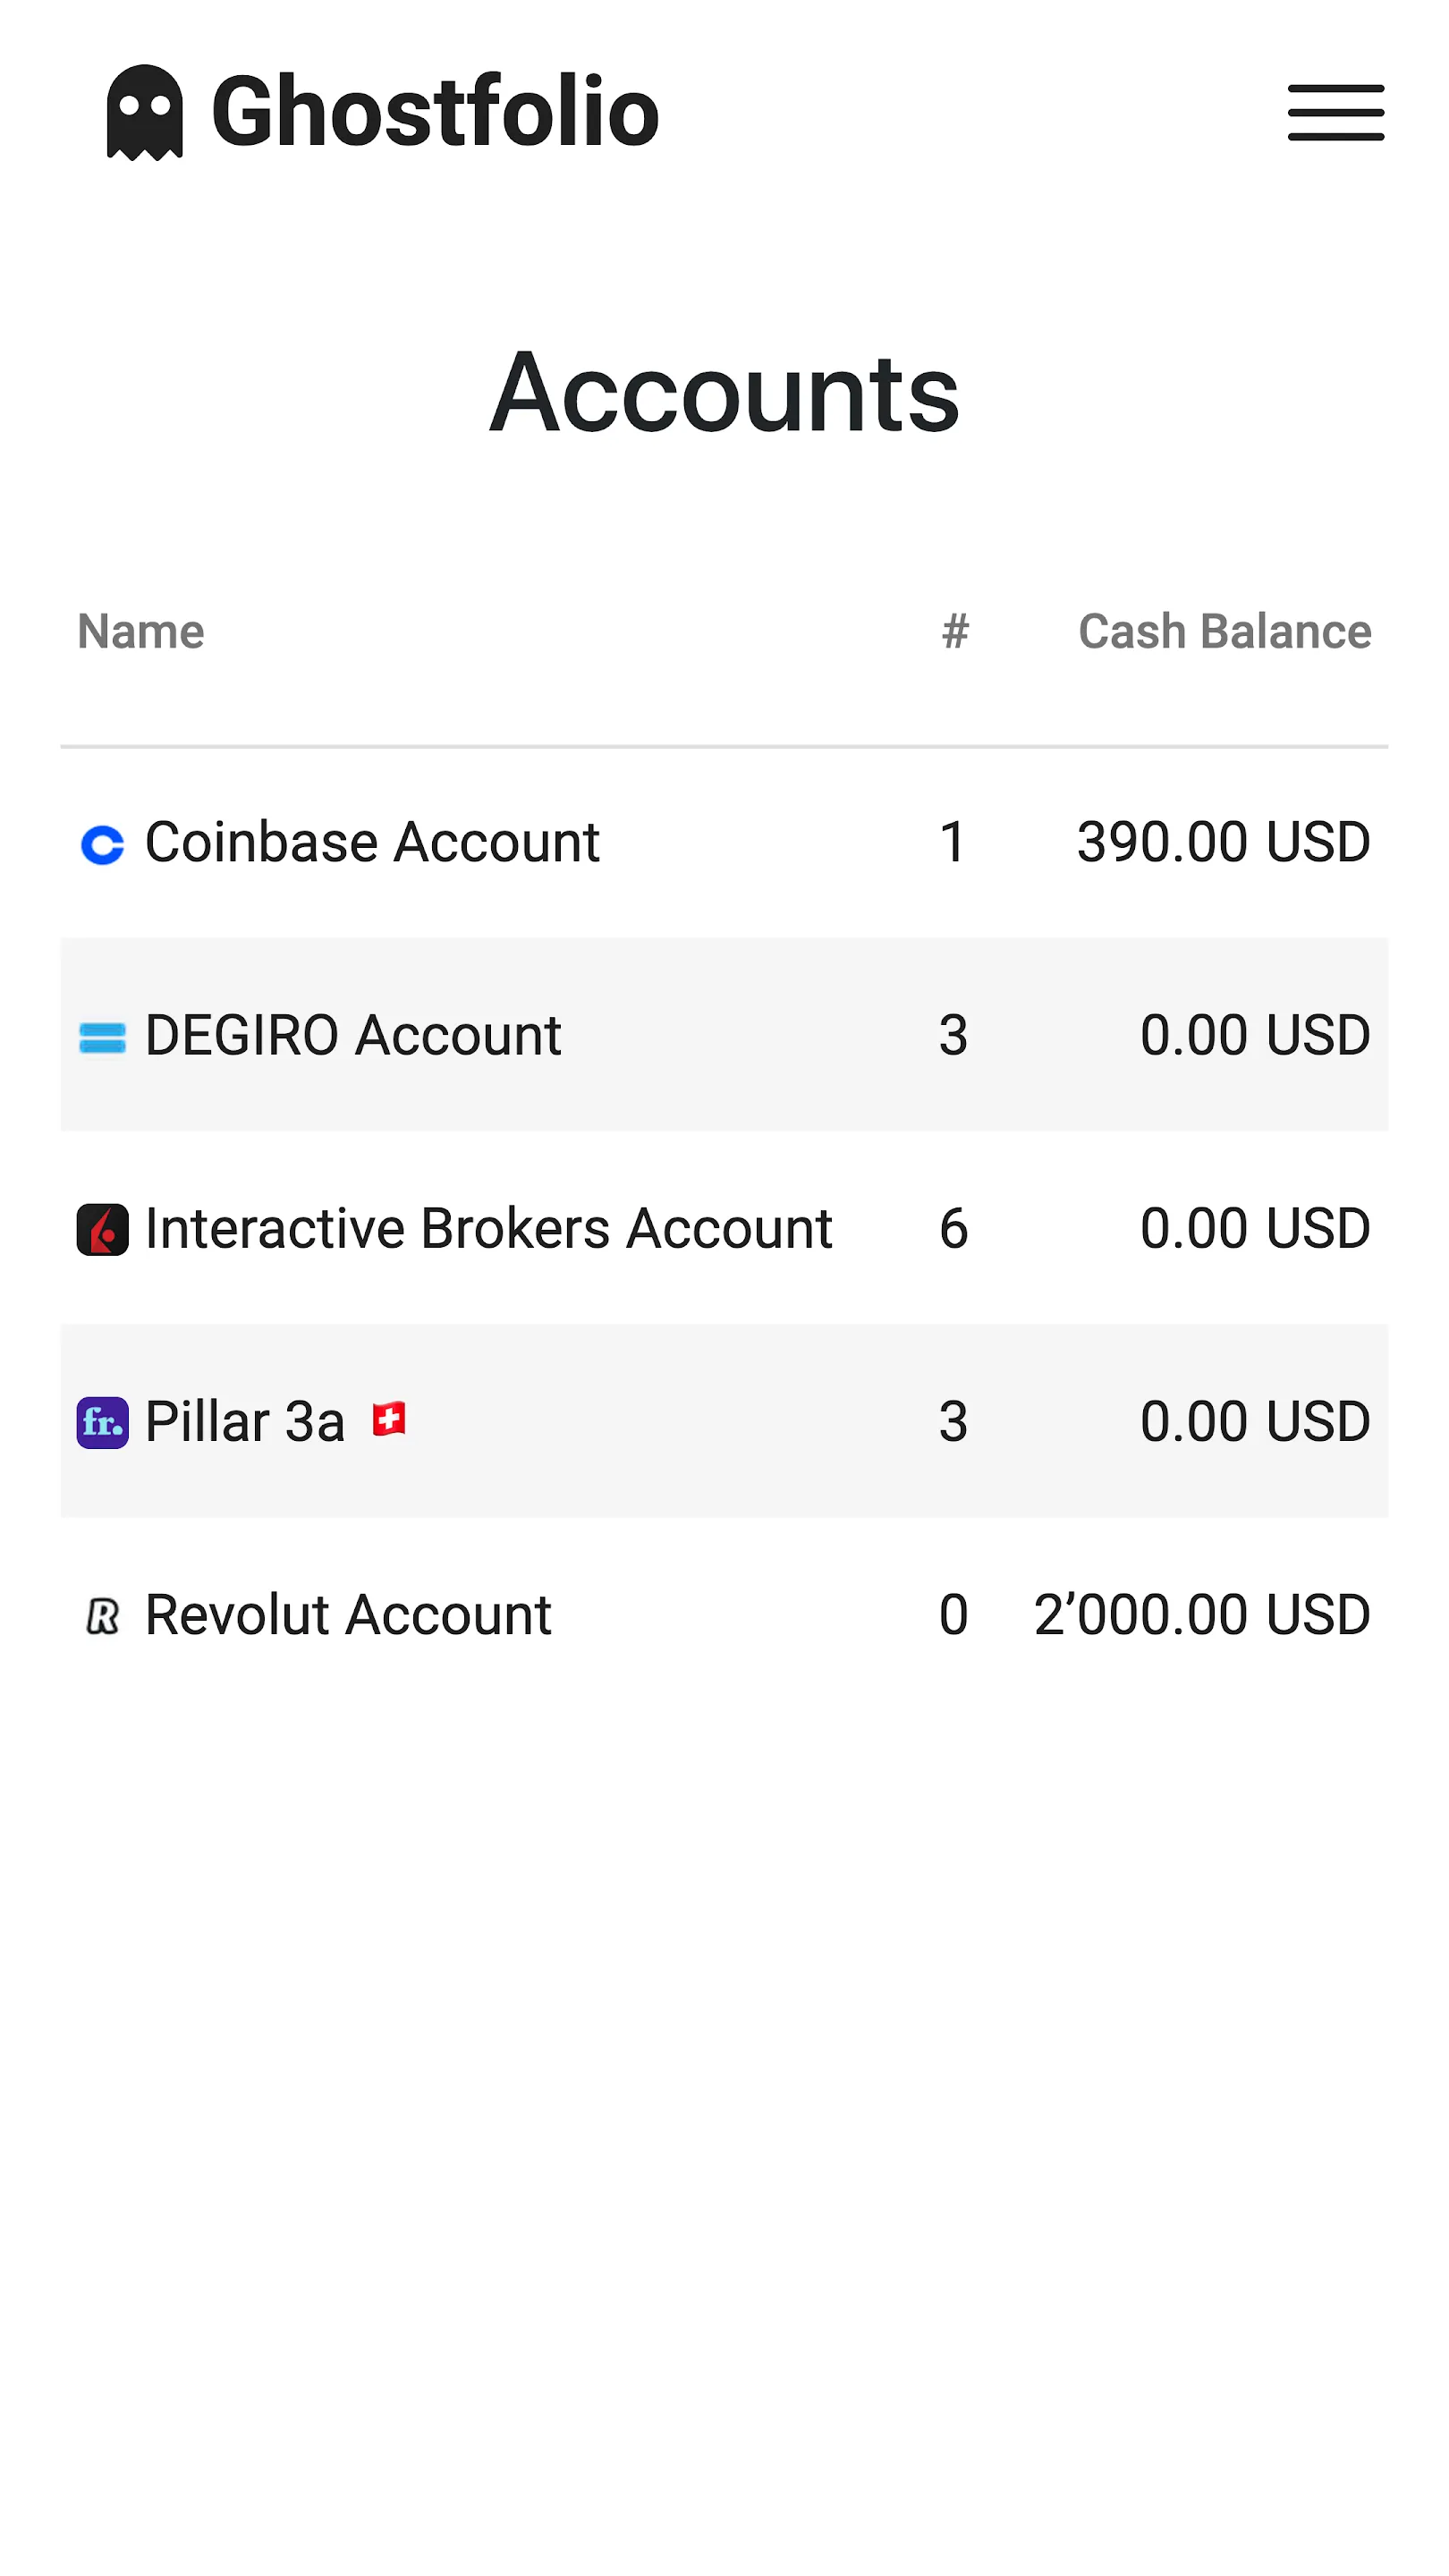The width and height of the screenshot is (1449, 2576).
Task: Click the Coinbase logo icon
Action: pyautogui.click(x=102, y=844)
